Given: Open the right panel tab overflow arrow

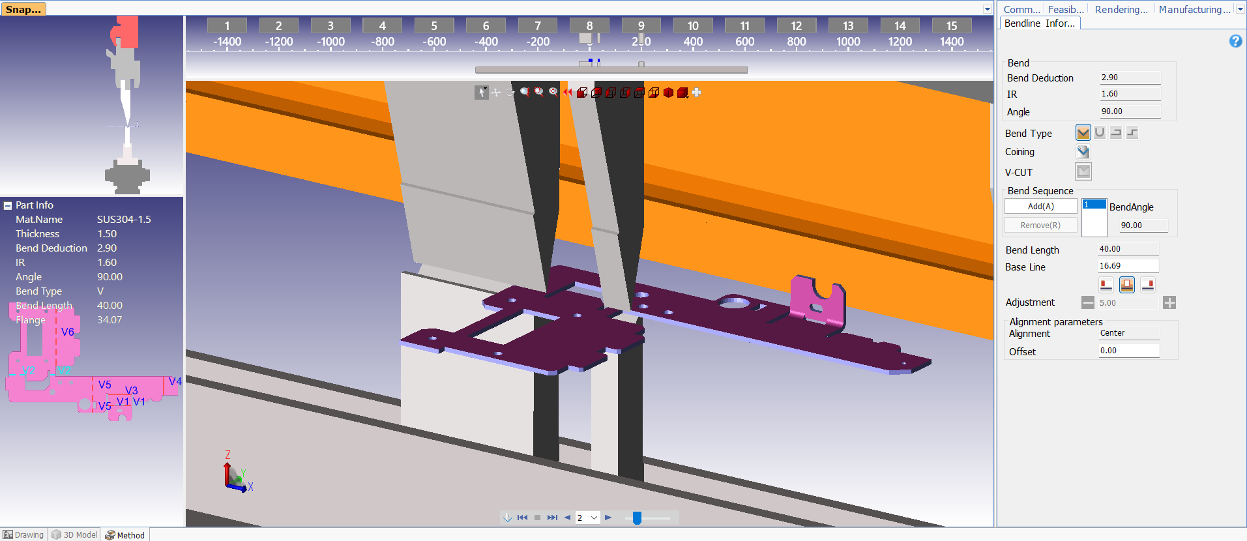Looking at the screenshot, I should [x=1240, y=9].
